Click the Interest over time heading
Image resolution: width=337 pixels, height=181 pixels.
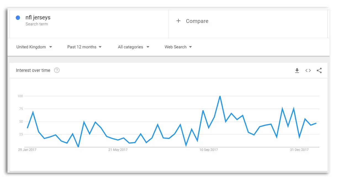tap(33, 70)
